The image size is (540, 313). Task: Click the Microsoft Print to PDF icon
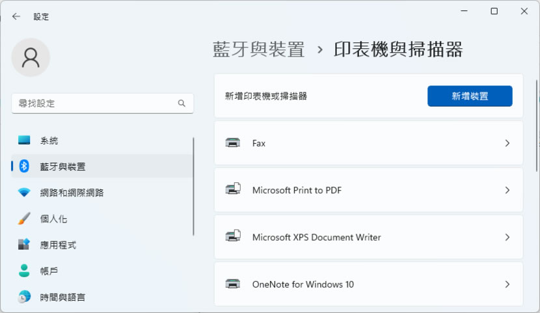coord(232,190)
